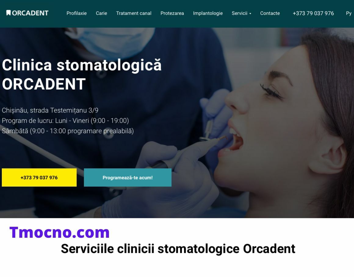Screen dimensions: 354x277
Task: Click the yellow +373 79 037 976 button
Action: coord(39,177)
